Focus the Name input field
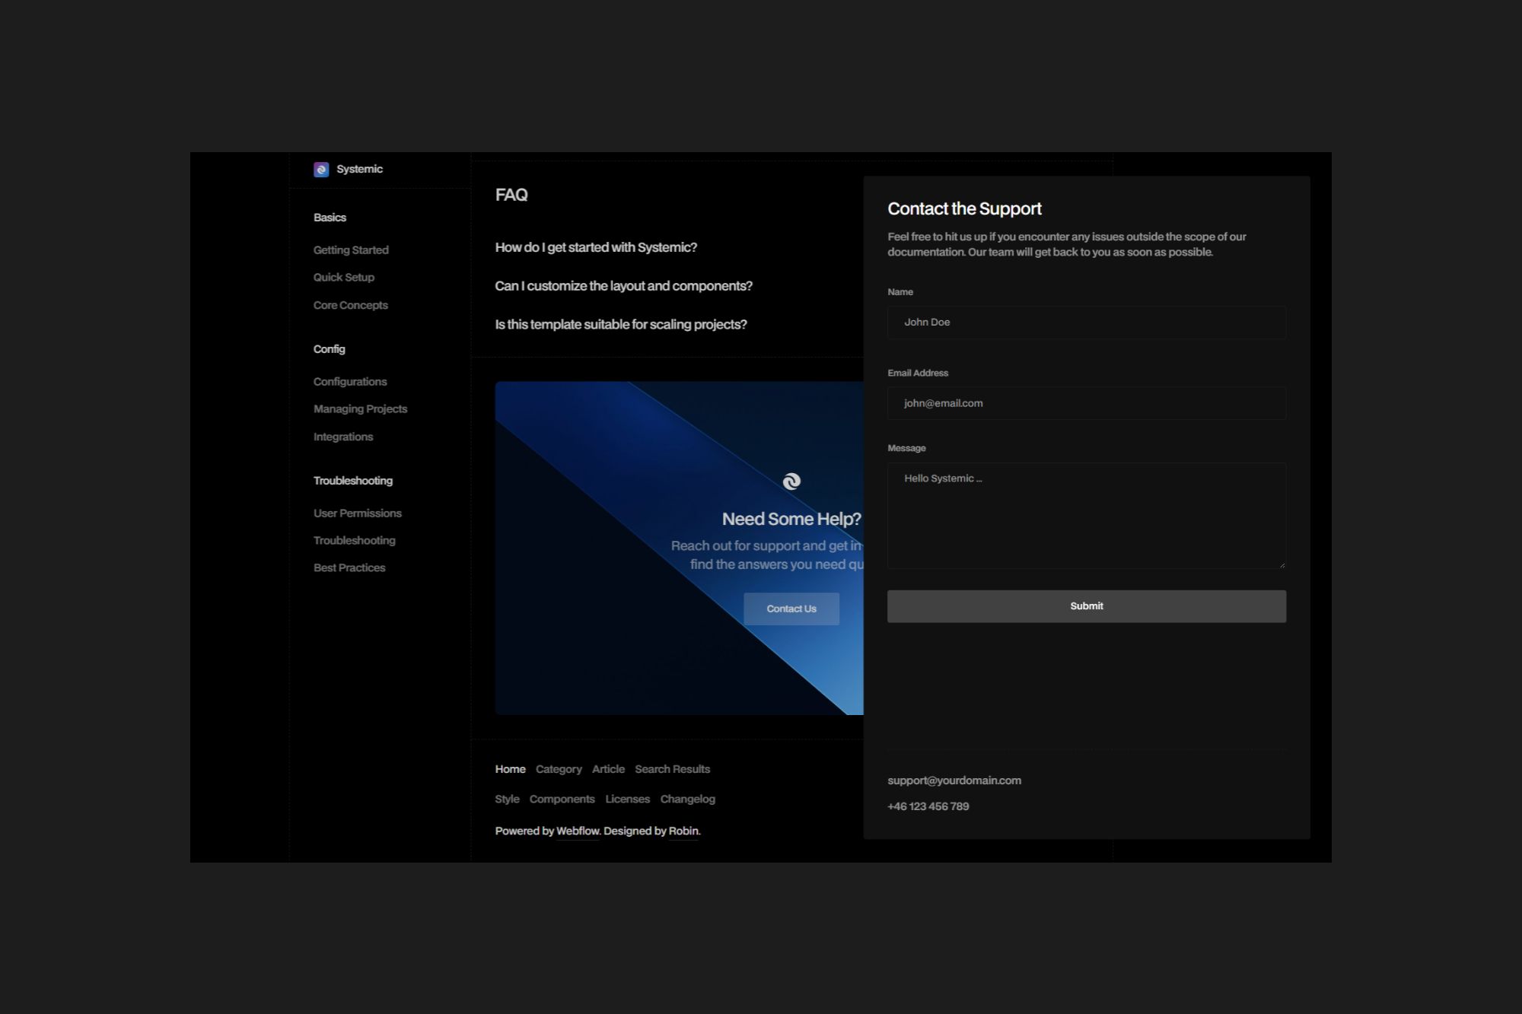 [x=1086, y=323]
